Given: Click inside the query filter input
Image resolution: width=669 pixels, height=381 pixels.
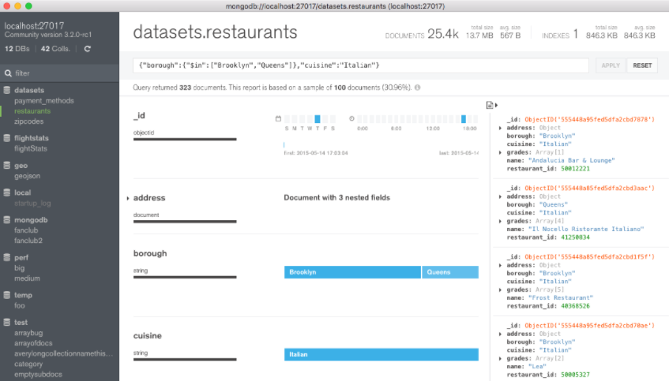Looking at the screenshot, I should click(361, 65).
